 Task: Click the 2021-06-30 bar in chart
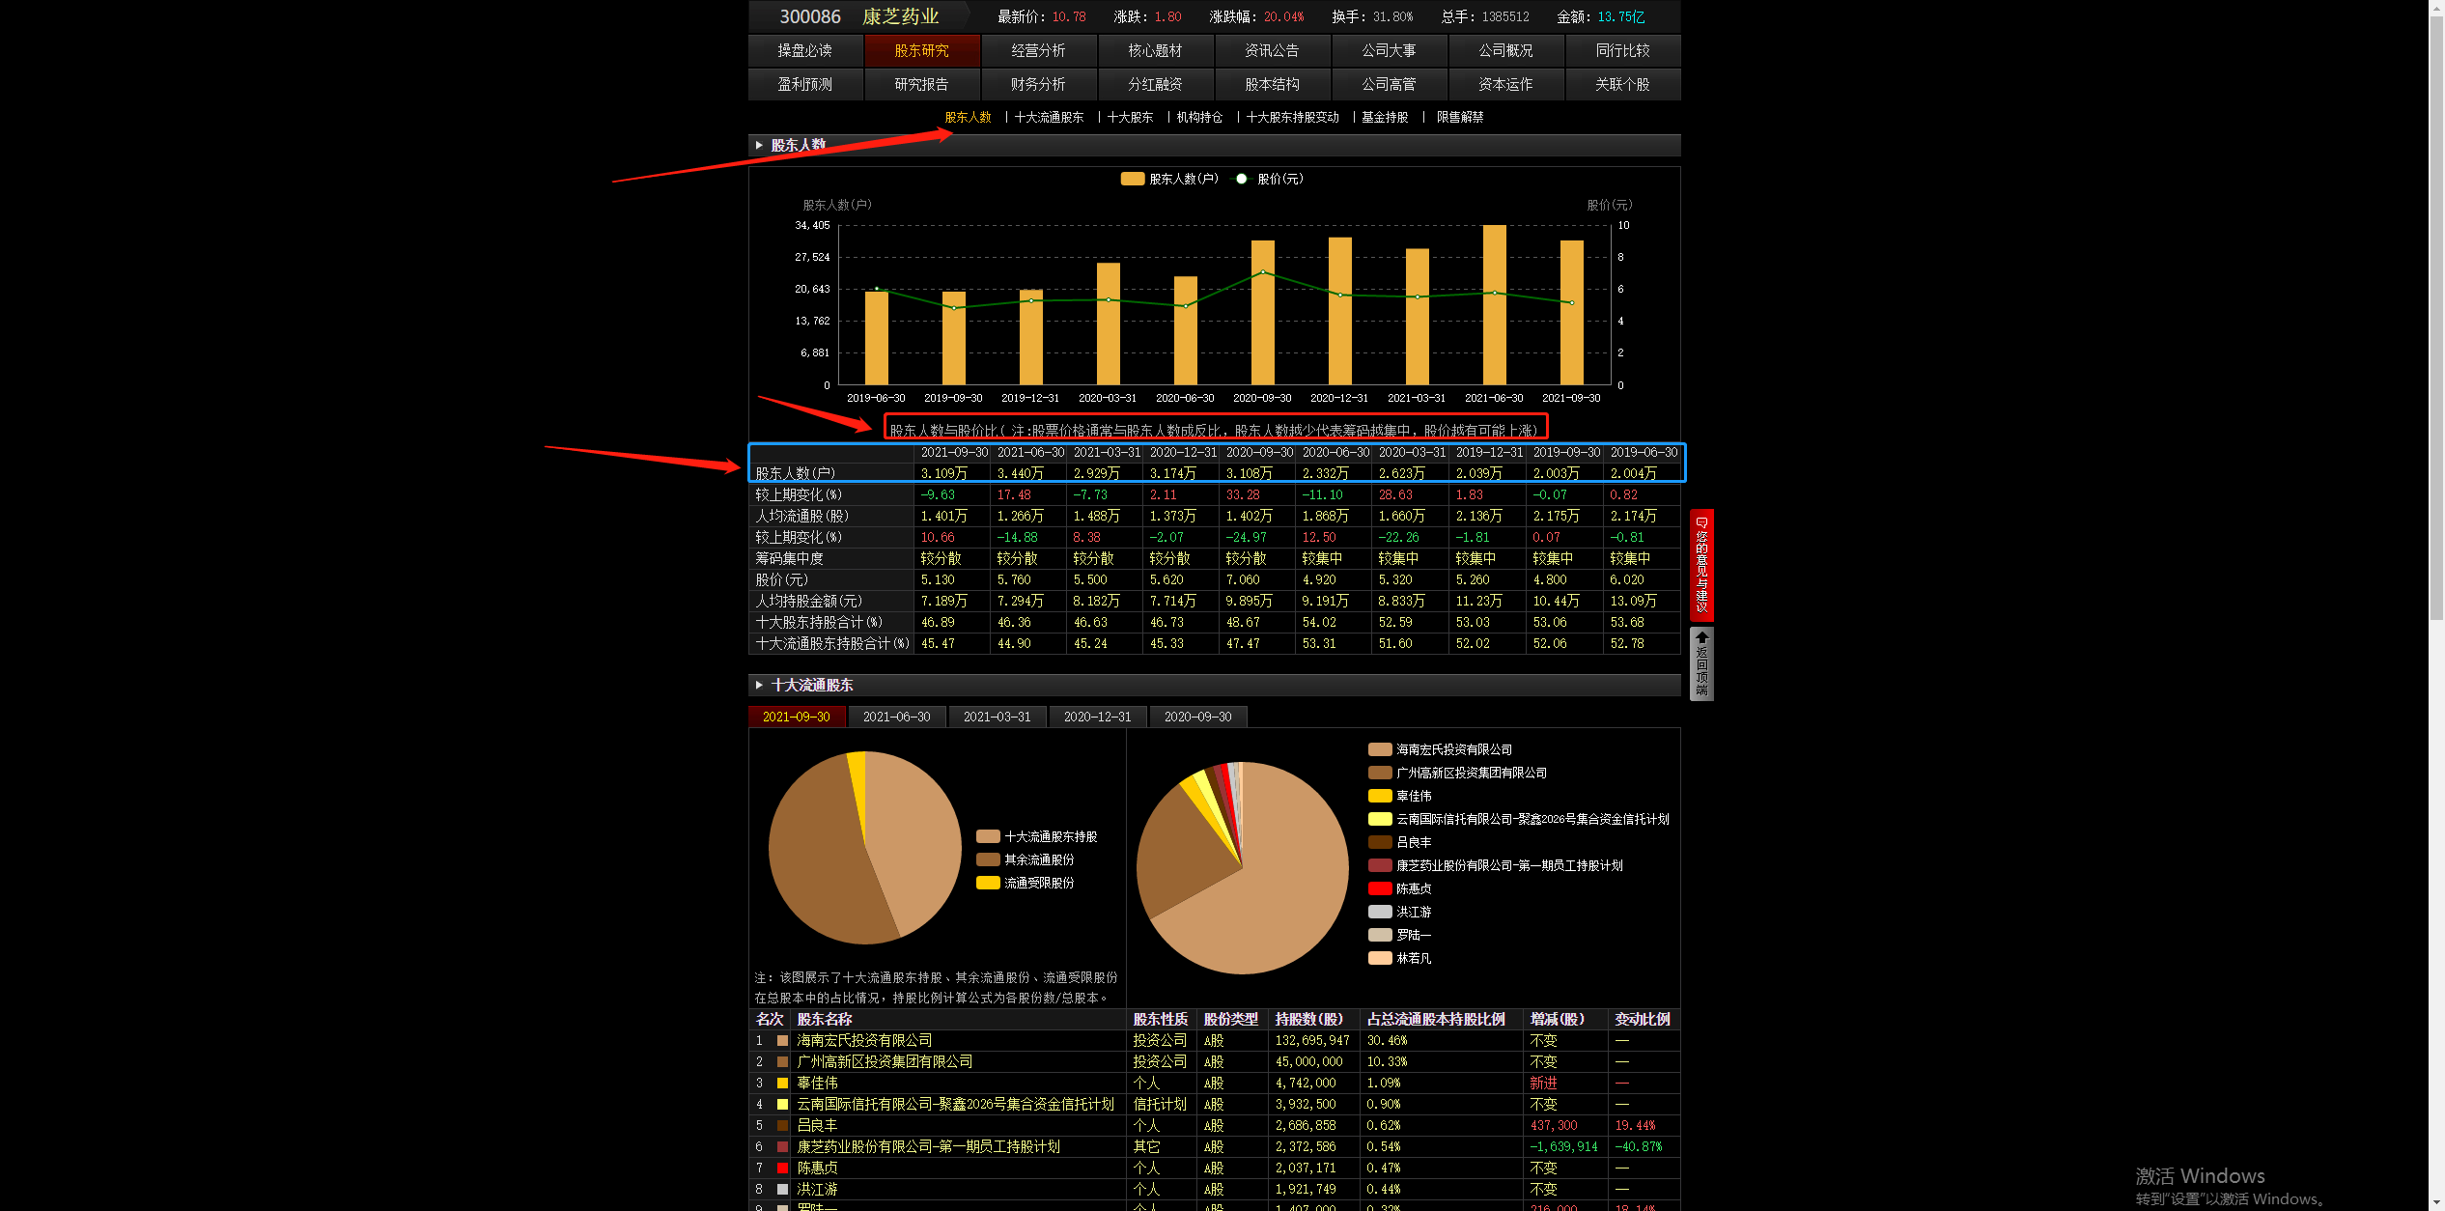(x=1494, y=305)
